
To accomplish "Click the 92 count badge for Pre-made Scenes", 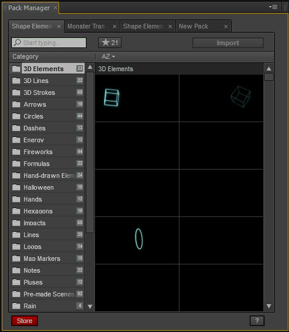I will pyautogui.click(x=80, y=293).
